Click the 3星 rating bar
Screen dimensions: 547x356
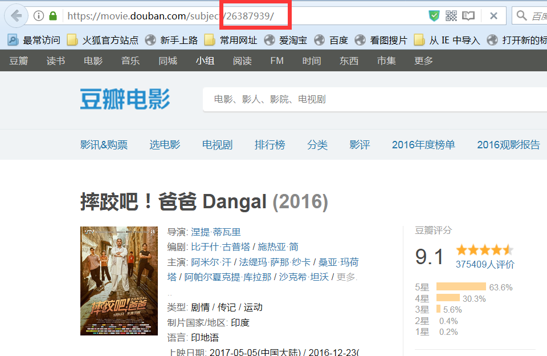pyautogui.click(x=439, y=309)
